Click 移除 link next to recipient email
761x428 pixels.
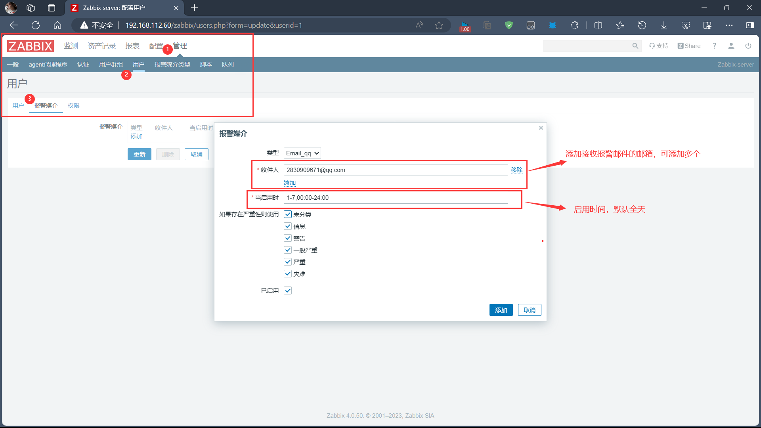(x=516, y=170)
